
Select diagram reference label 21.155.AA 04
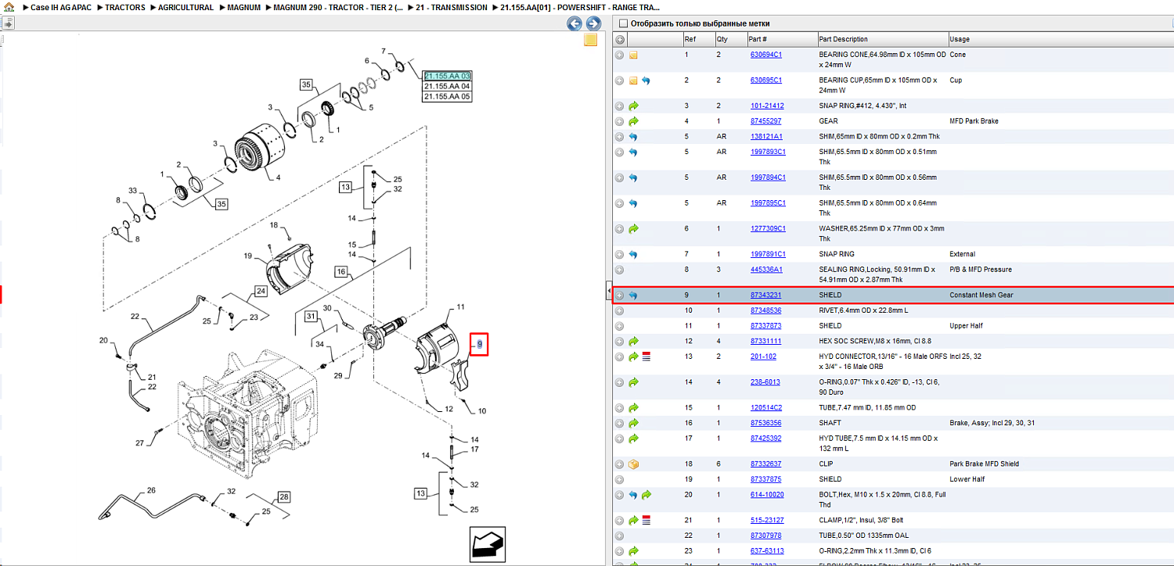[448, 86]
